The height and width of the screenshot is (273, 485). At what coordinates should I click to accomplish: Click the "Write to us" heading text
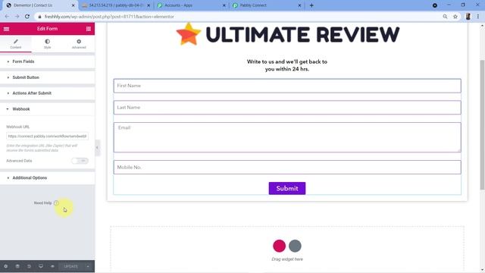tap(287, 65)
